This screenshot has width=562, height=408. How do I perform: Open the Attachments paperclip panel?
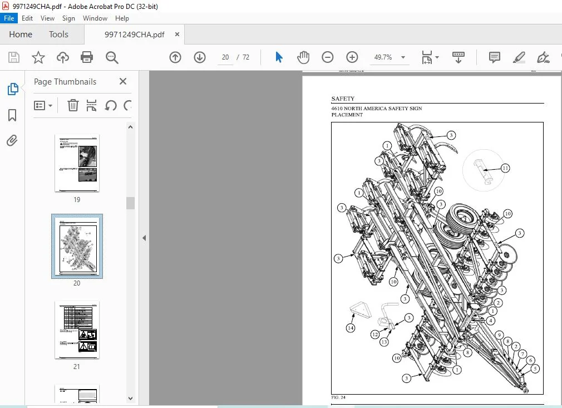(12, 140)
